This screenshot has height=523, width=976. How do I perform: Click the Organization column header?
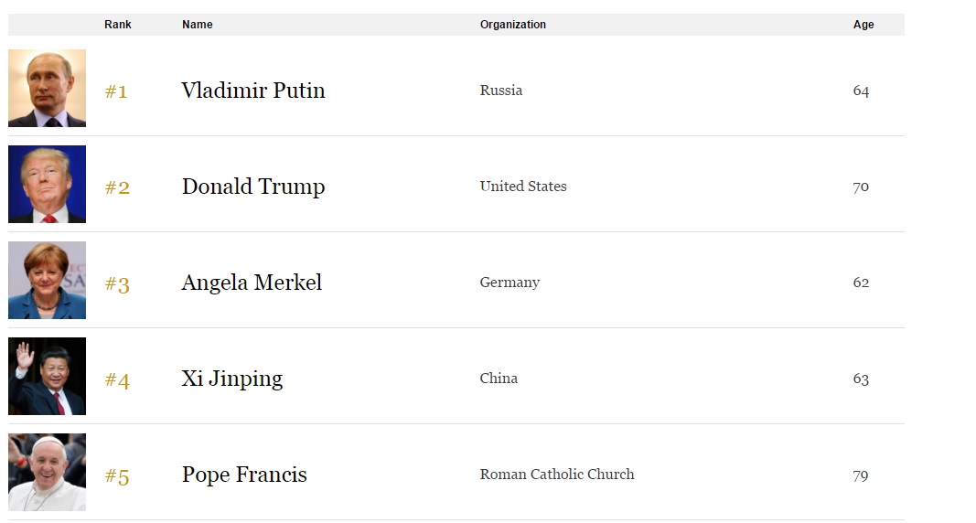[512, 25]
